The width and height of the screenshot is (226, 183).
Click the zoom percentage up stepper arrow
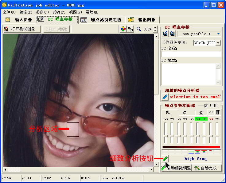point(154,28)
